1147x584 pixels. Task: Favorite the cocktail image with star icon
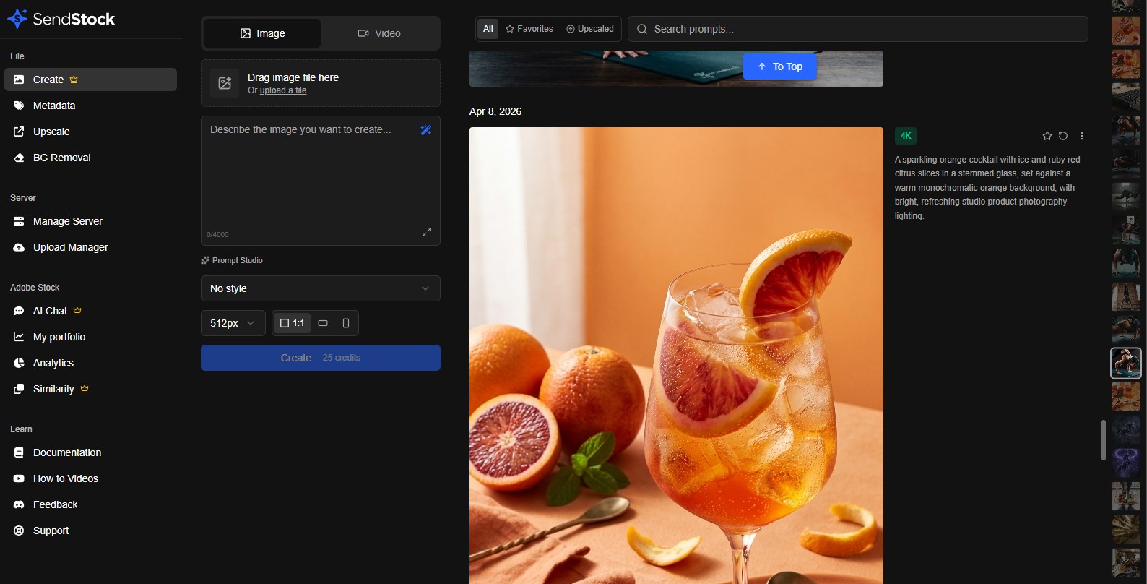(x=1047, y=136)
